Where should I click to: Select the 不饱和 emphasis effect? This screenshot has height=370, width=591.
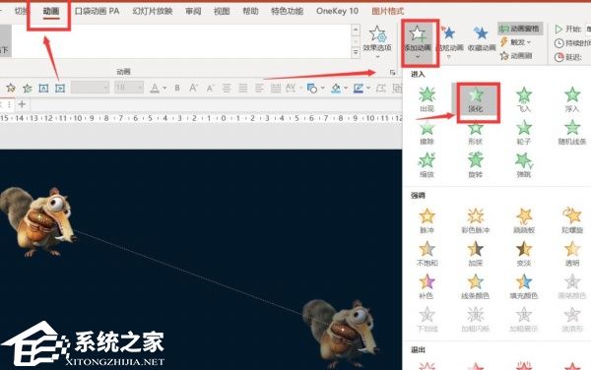427,253
